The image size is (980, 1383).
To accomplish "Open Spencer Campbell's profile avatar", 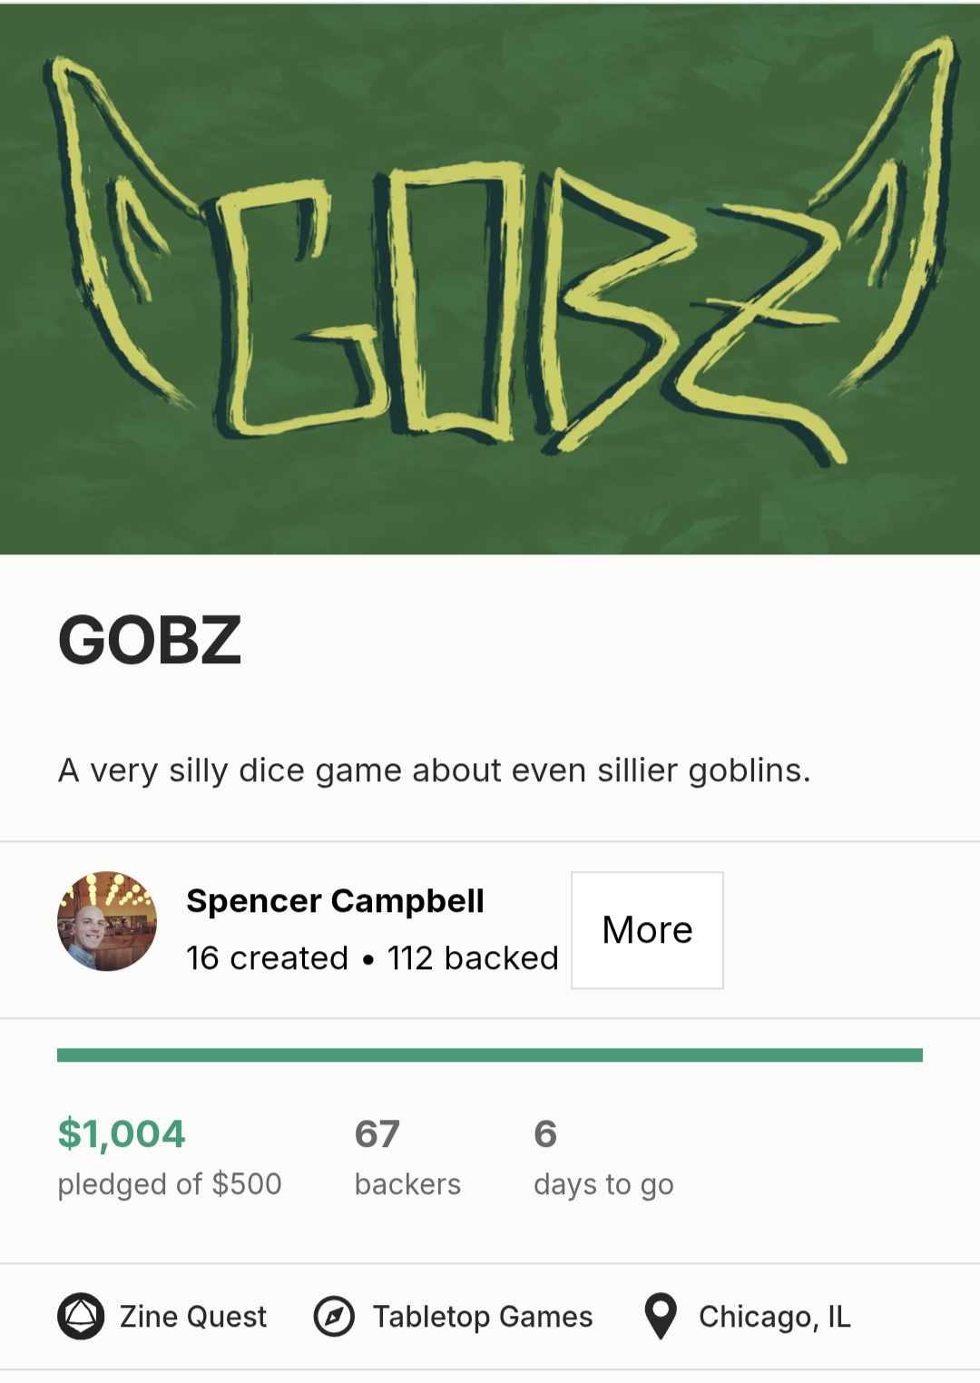I will click(x=107, y=921).
